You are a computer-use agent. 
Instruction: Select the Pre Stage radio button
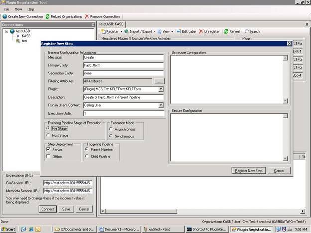[x=48, y=128]
